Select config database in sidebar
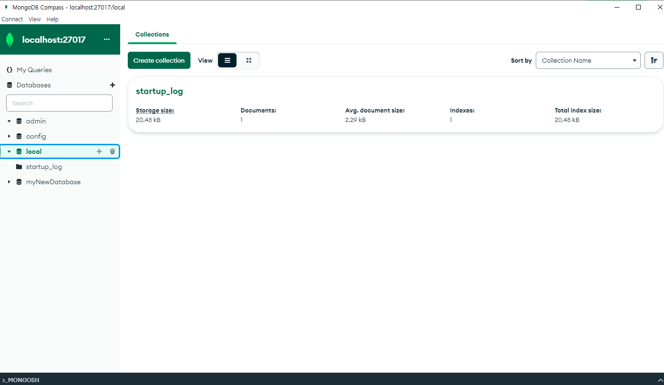The width and height of the screenshot is (664, 385). pos(36,136)
